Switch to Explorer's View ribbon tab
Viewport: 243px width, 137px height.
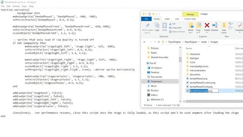click(x=177, y=19)
